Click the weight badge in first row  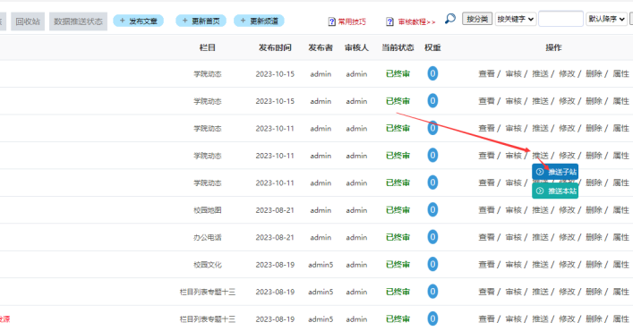[x=432, y=73]
